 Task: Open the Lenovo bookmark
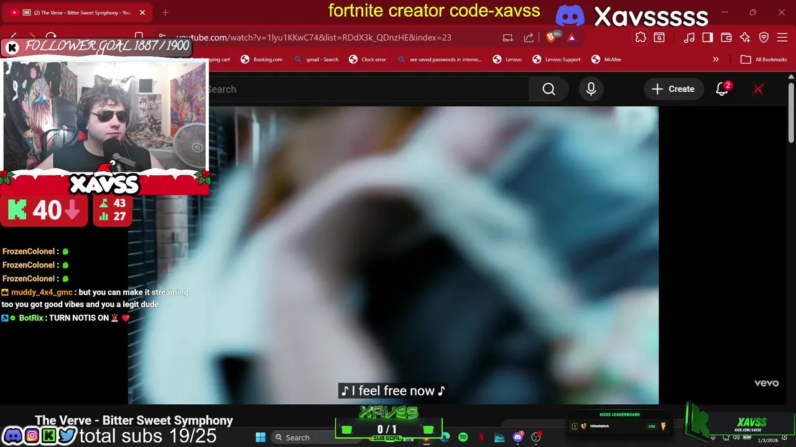pos(507,60)
